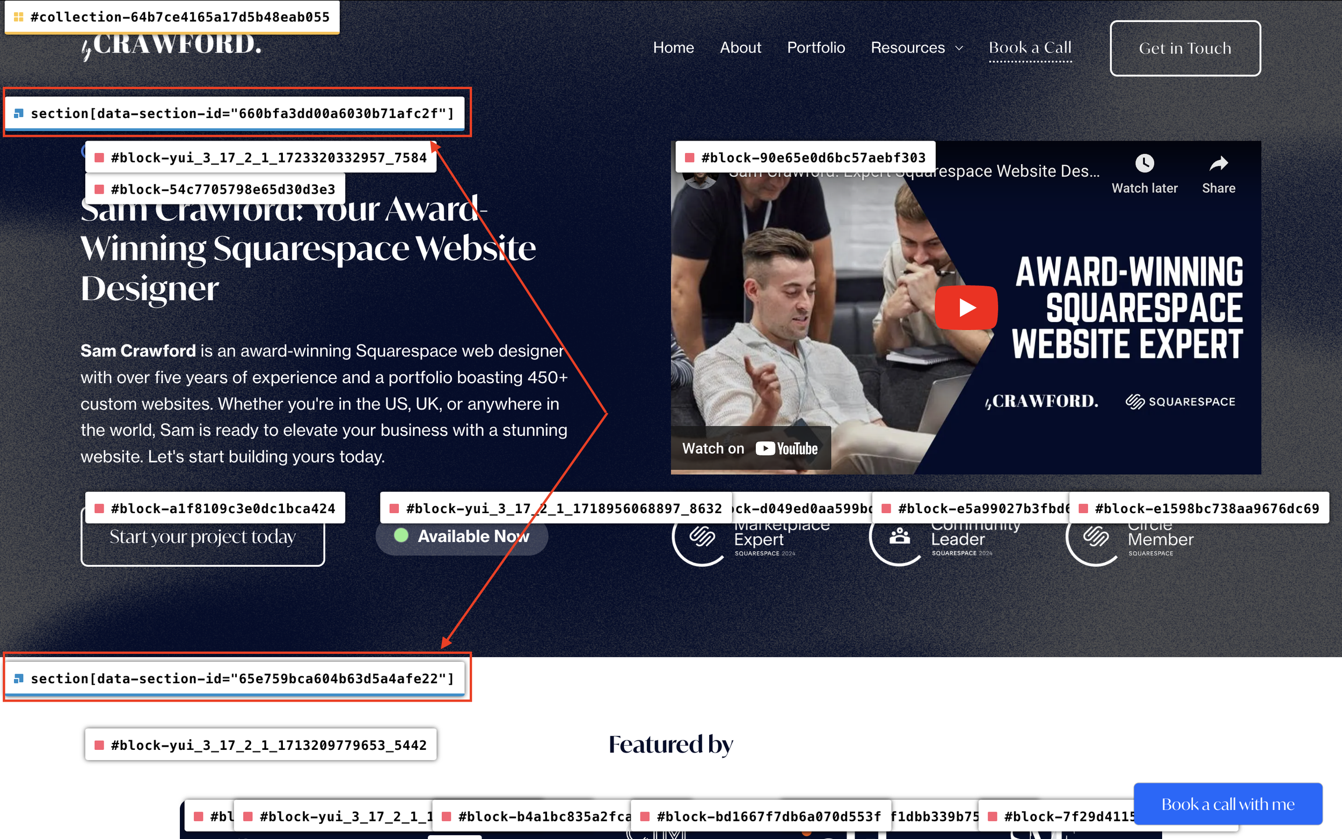Click the Marketplace Expert badge icon
Viewport: 1342px width, 839px height.
point(701,536)
